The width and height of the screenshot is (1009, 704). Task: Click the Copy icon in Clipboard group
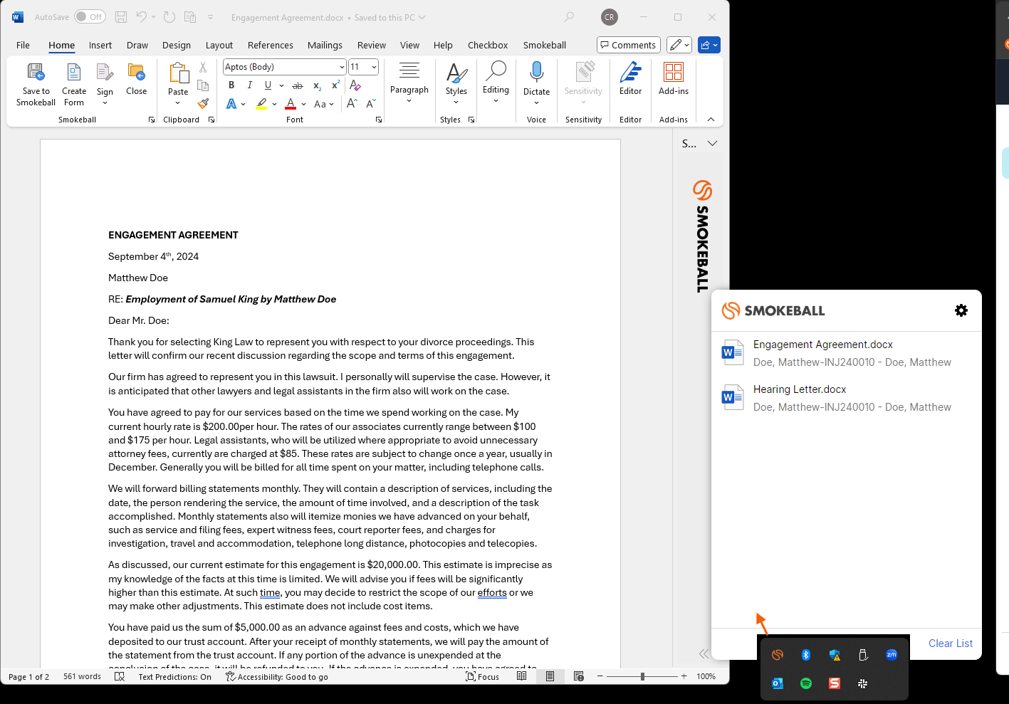point(203,85)
